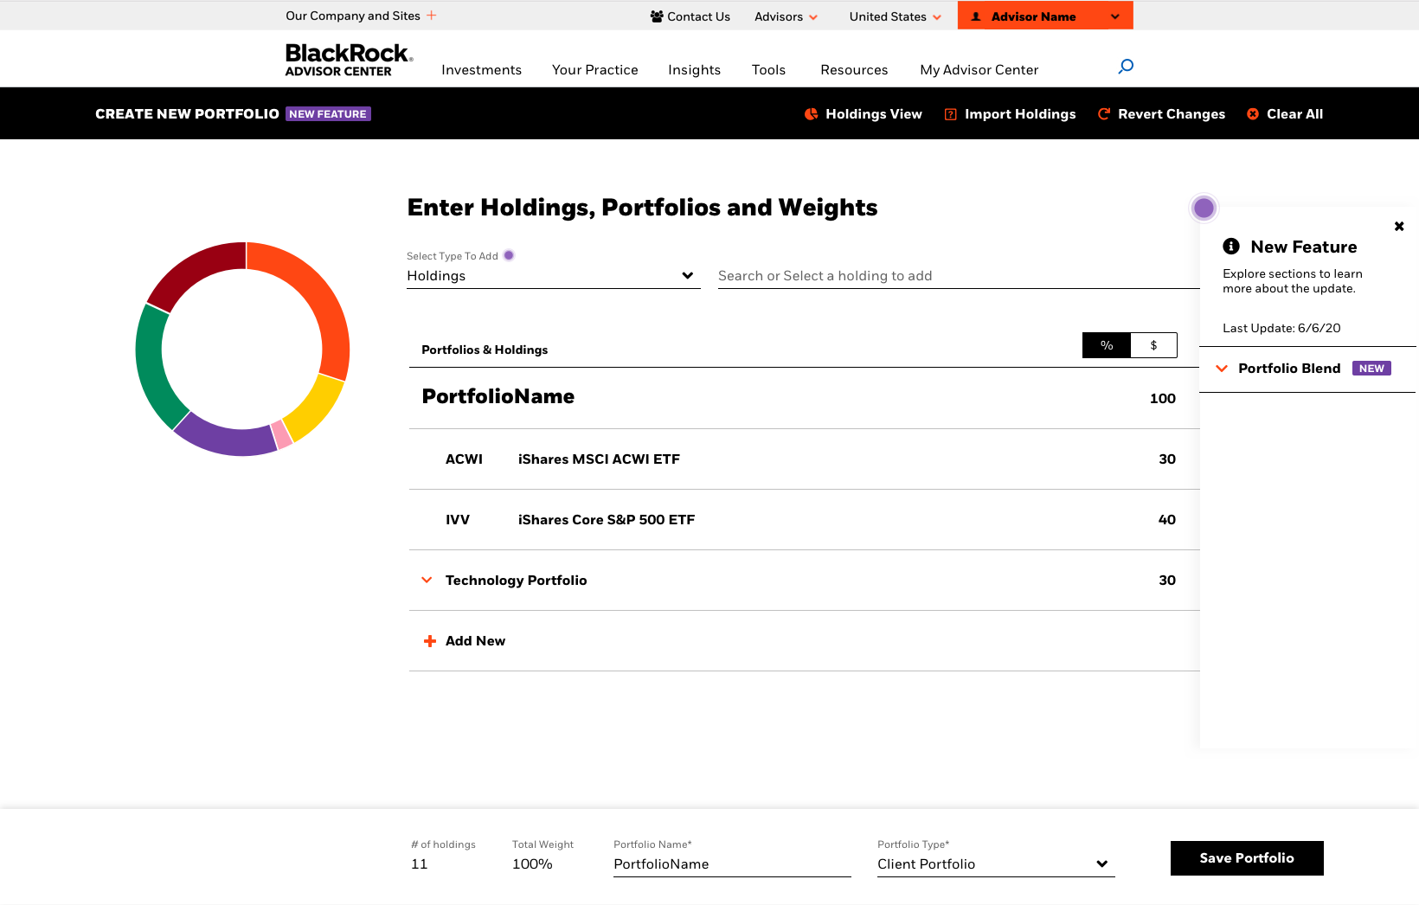
Task: Click the Import Holdings link
Action: [1020, 114]
